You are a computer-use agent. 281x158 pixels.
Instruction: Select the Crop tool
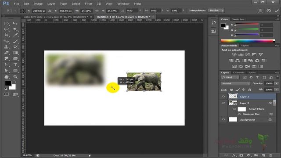(x=6, y=35)
